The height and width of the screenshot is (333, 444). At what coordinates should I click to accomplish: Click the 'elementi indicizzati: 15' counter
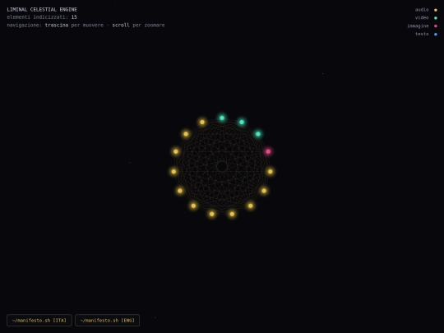(42, 17)
